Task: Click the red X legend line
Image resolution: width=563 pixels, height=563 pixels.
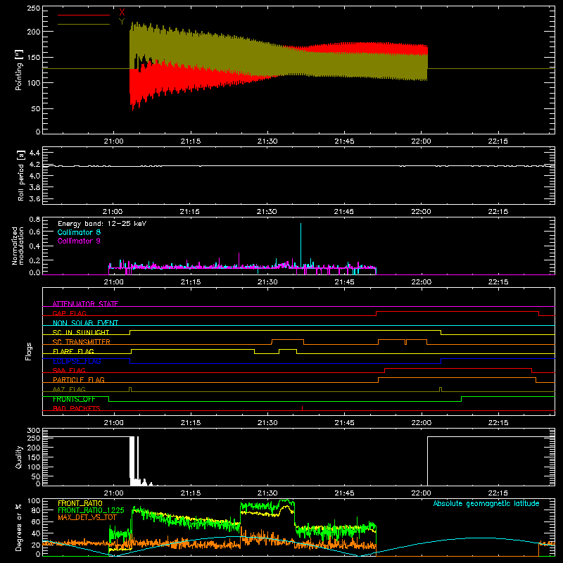Action: click(x=84, y=15)
